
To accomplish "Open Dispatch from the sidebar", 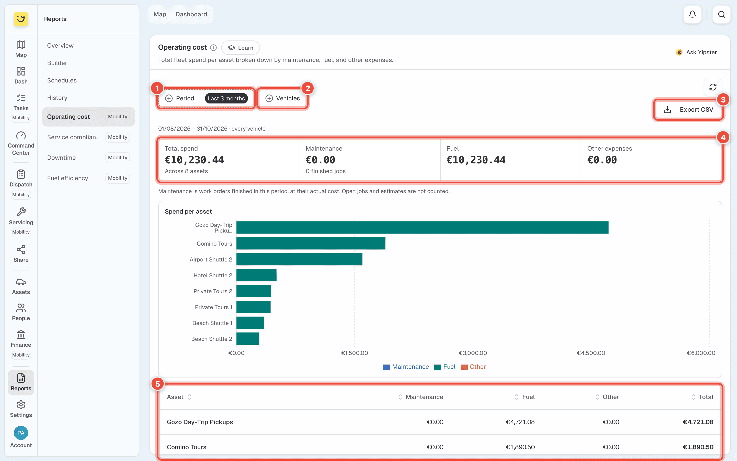I will pyautogui.click(x=21, y=178).
